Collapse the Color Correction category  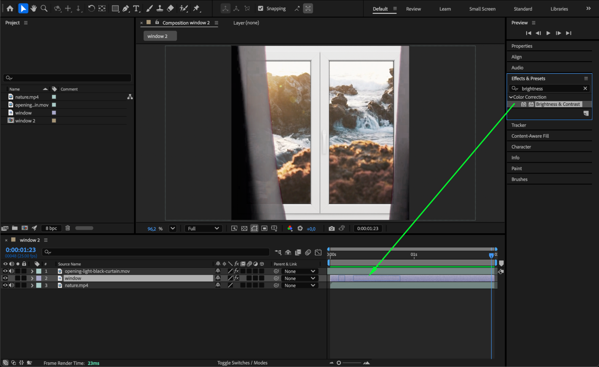[x=511, y=97]
